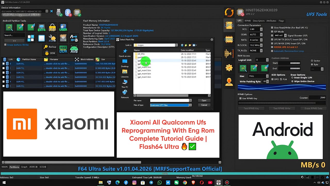Image resolution: width=330 pixels, height=186 pixels.
Task: Enable Slow Read/Write for Bad UFS IC
Action: pos(272,28)
